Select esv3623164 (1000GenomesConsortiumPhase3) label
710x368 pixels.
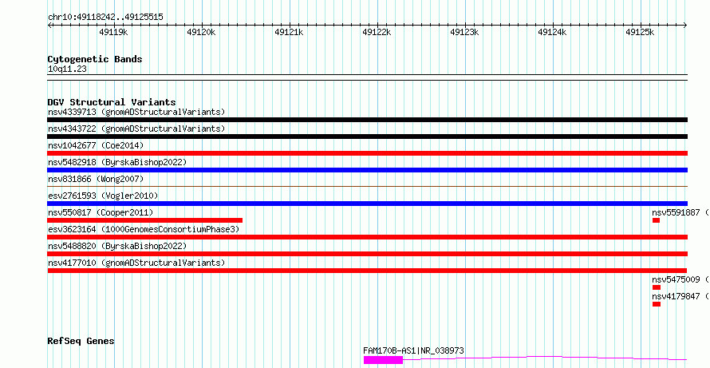coord(144,229)
